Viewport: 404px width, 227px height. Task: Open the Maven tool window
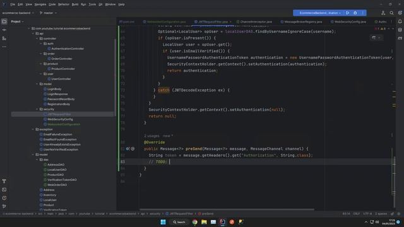pyautogui.click(x=400, y=38)
